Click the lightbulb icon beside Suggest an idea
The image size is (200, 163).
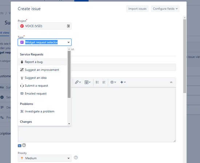point(22,78)
